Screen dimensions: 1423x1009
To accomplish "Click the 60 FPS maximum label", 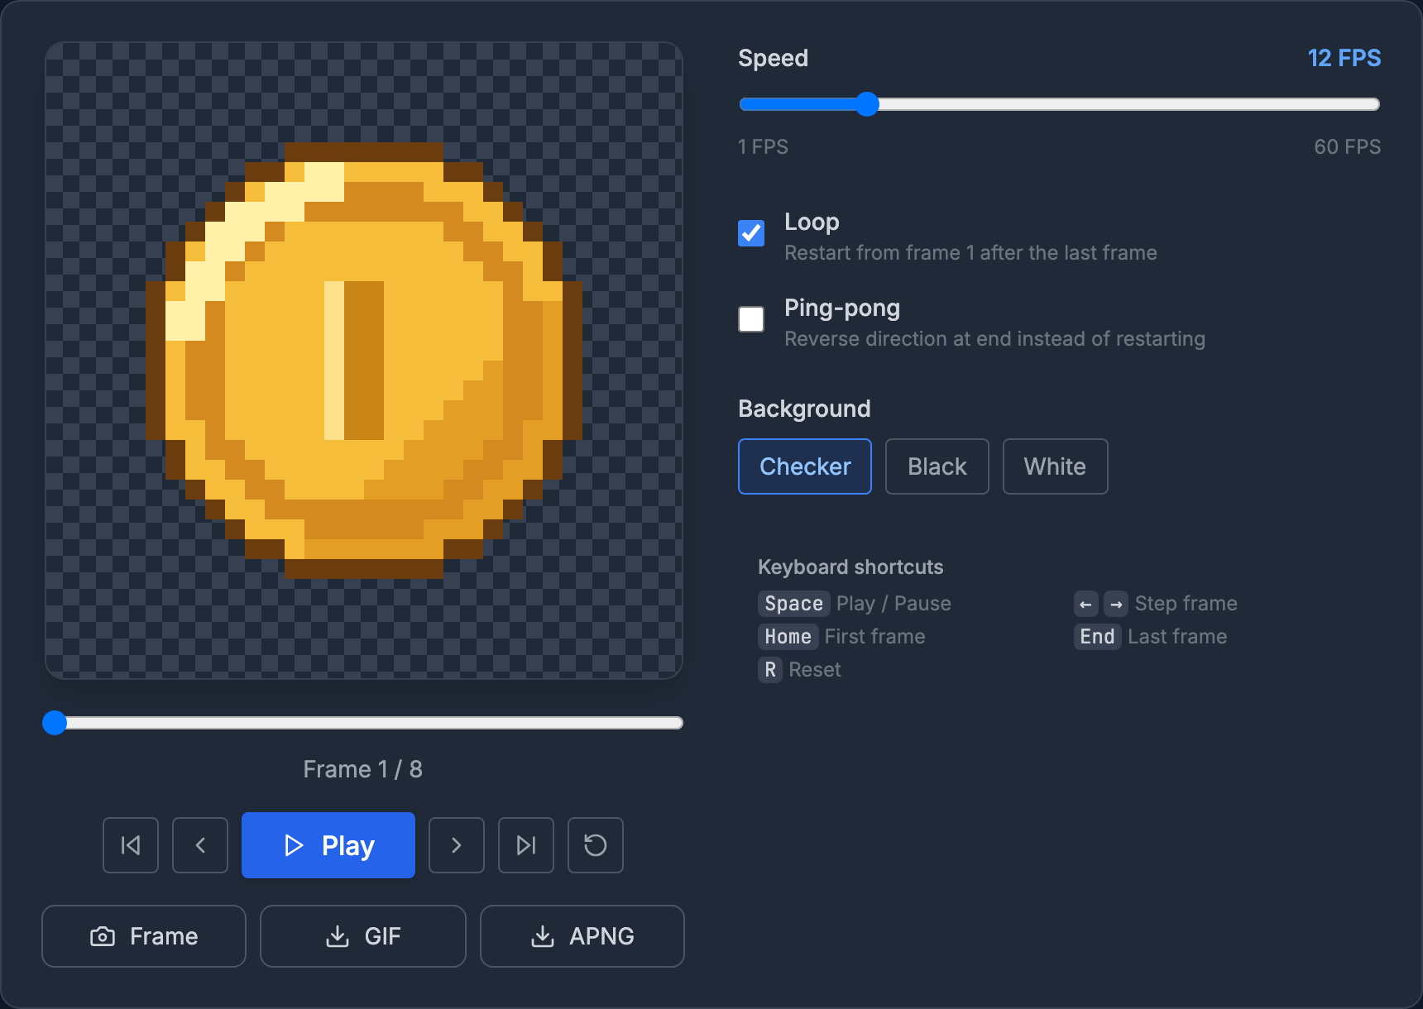I will [1348, 146].
